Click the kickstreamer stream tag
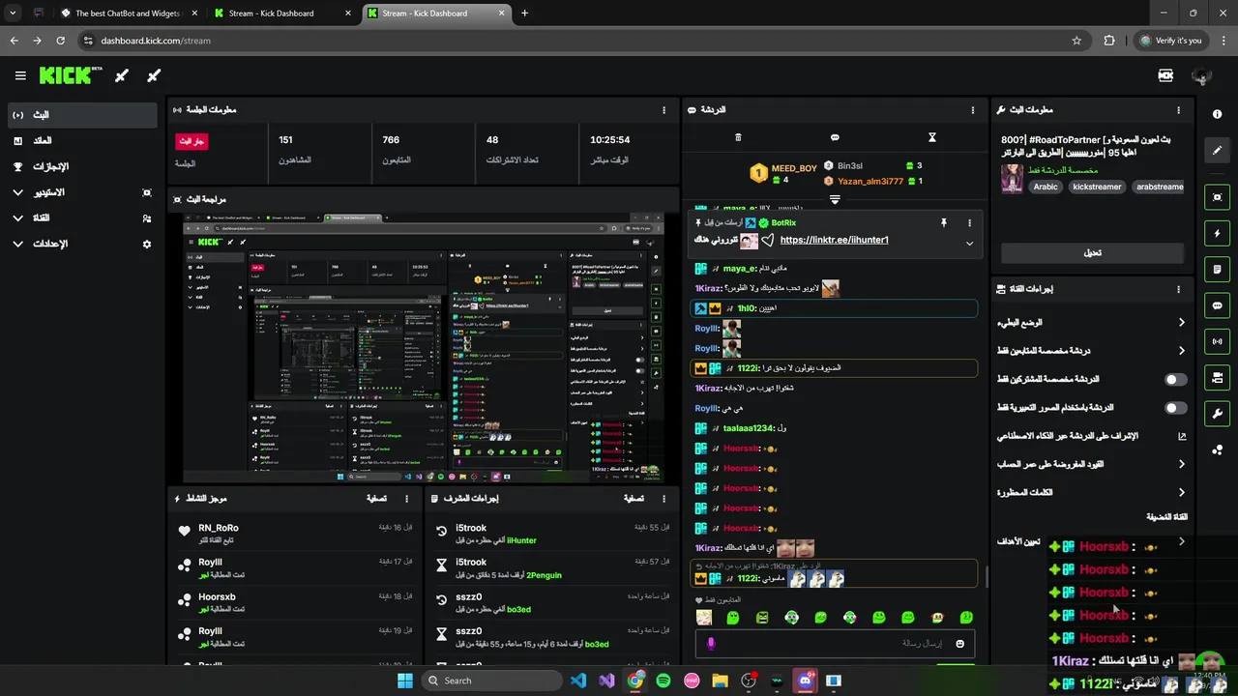The width and height of the screenshot is (1238, 696). coord(1097,187)
